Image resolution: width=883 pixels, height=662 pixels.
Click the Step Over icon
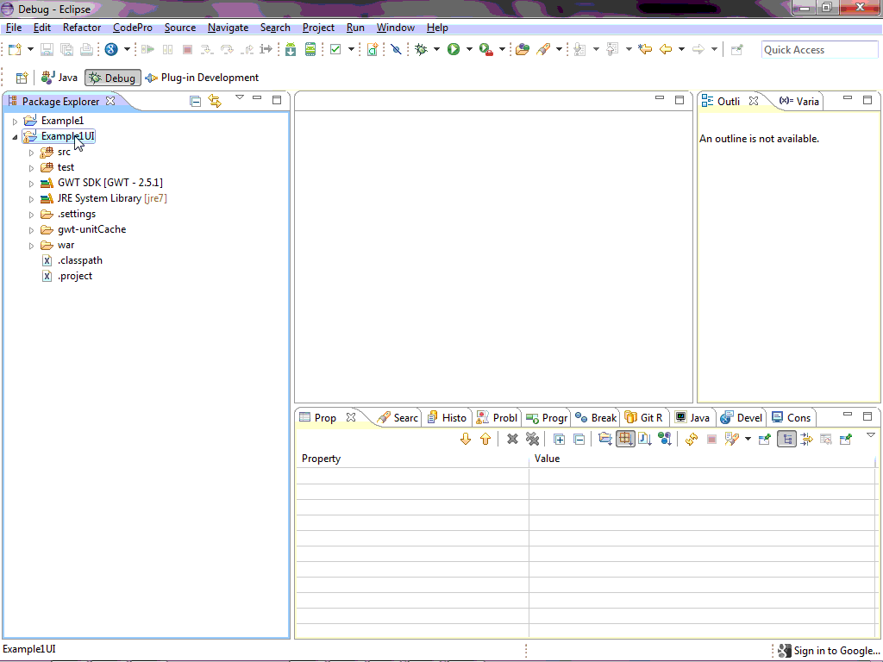[x=227, y=49]
